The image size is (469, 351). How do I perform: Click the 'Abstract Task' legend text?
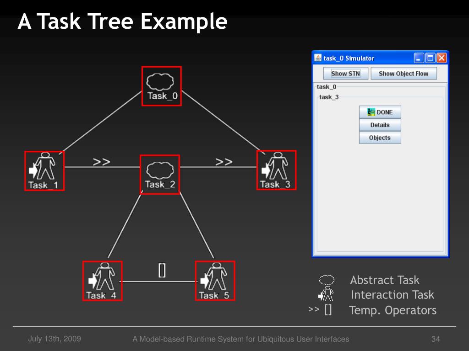(x=385, y=280)
